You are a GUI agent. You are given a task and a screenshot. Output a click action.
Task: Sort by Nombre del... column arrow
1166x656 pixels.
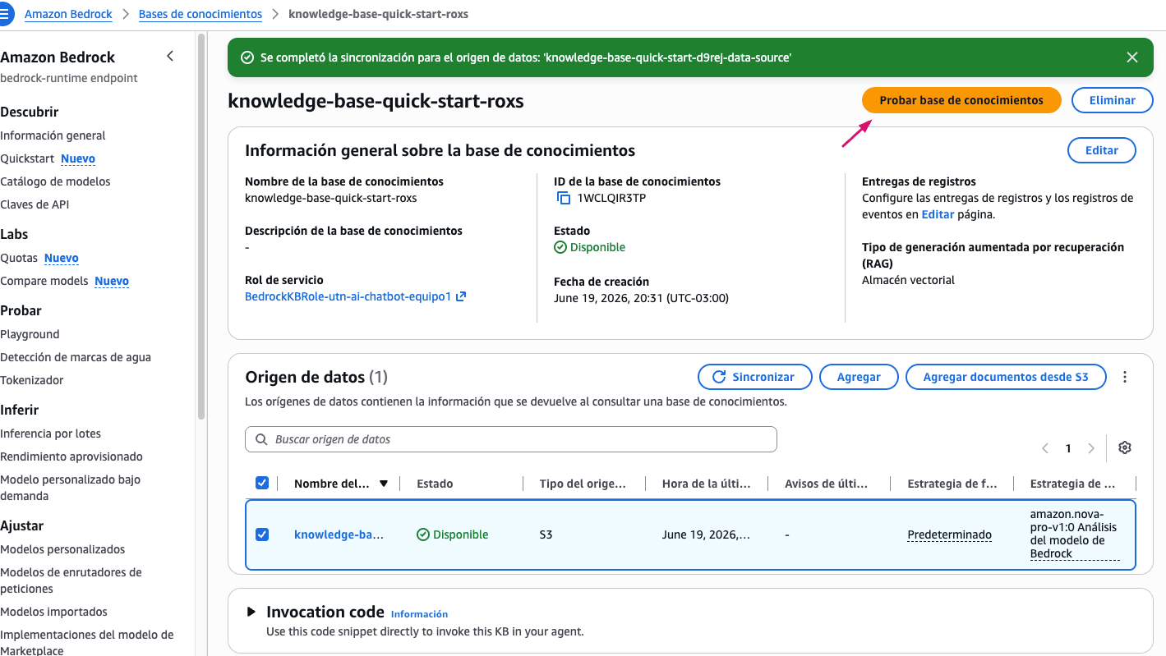pos(384,484)
